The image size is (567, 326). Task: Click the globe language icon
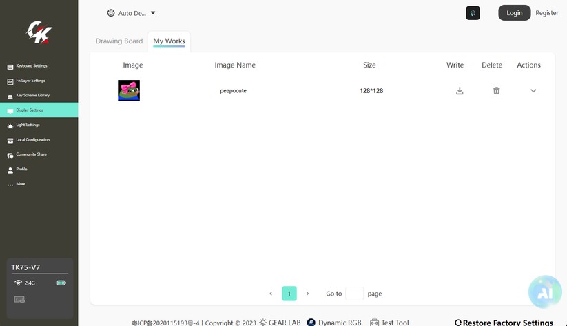[x=111, y=13]
